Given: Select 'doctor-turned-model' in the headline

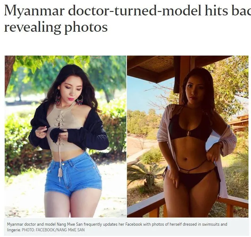Looking at the screenshot, I should pyautogui.click(x=135, y=10).
